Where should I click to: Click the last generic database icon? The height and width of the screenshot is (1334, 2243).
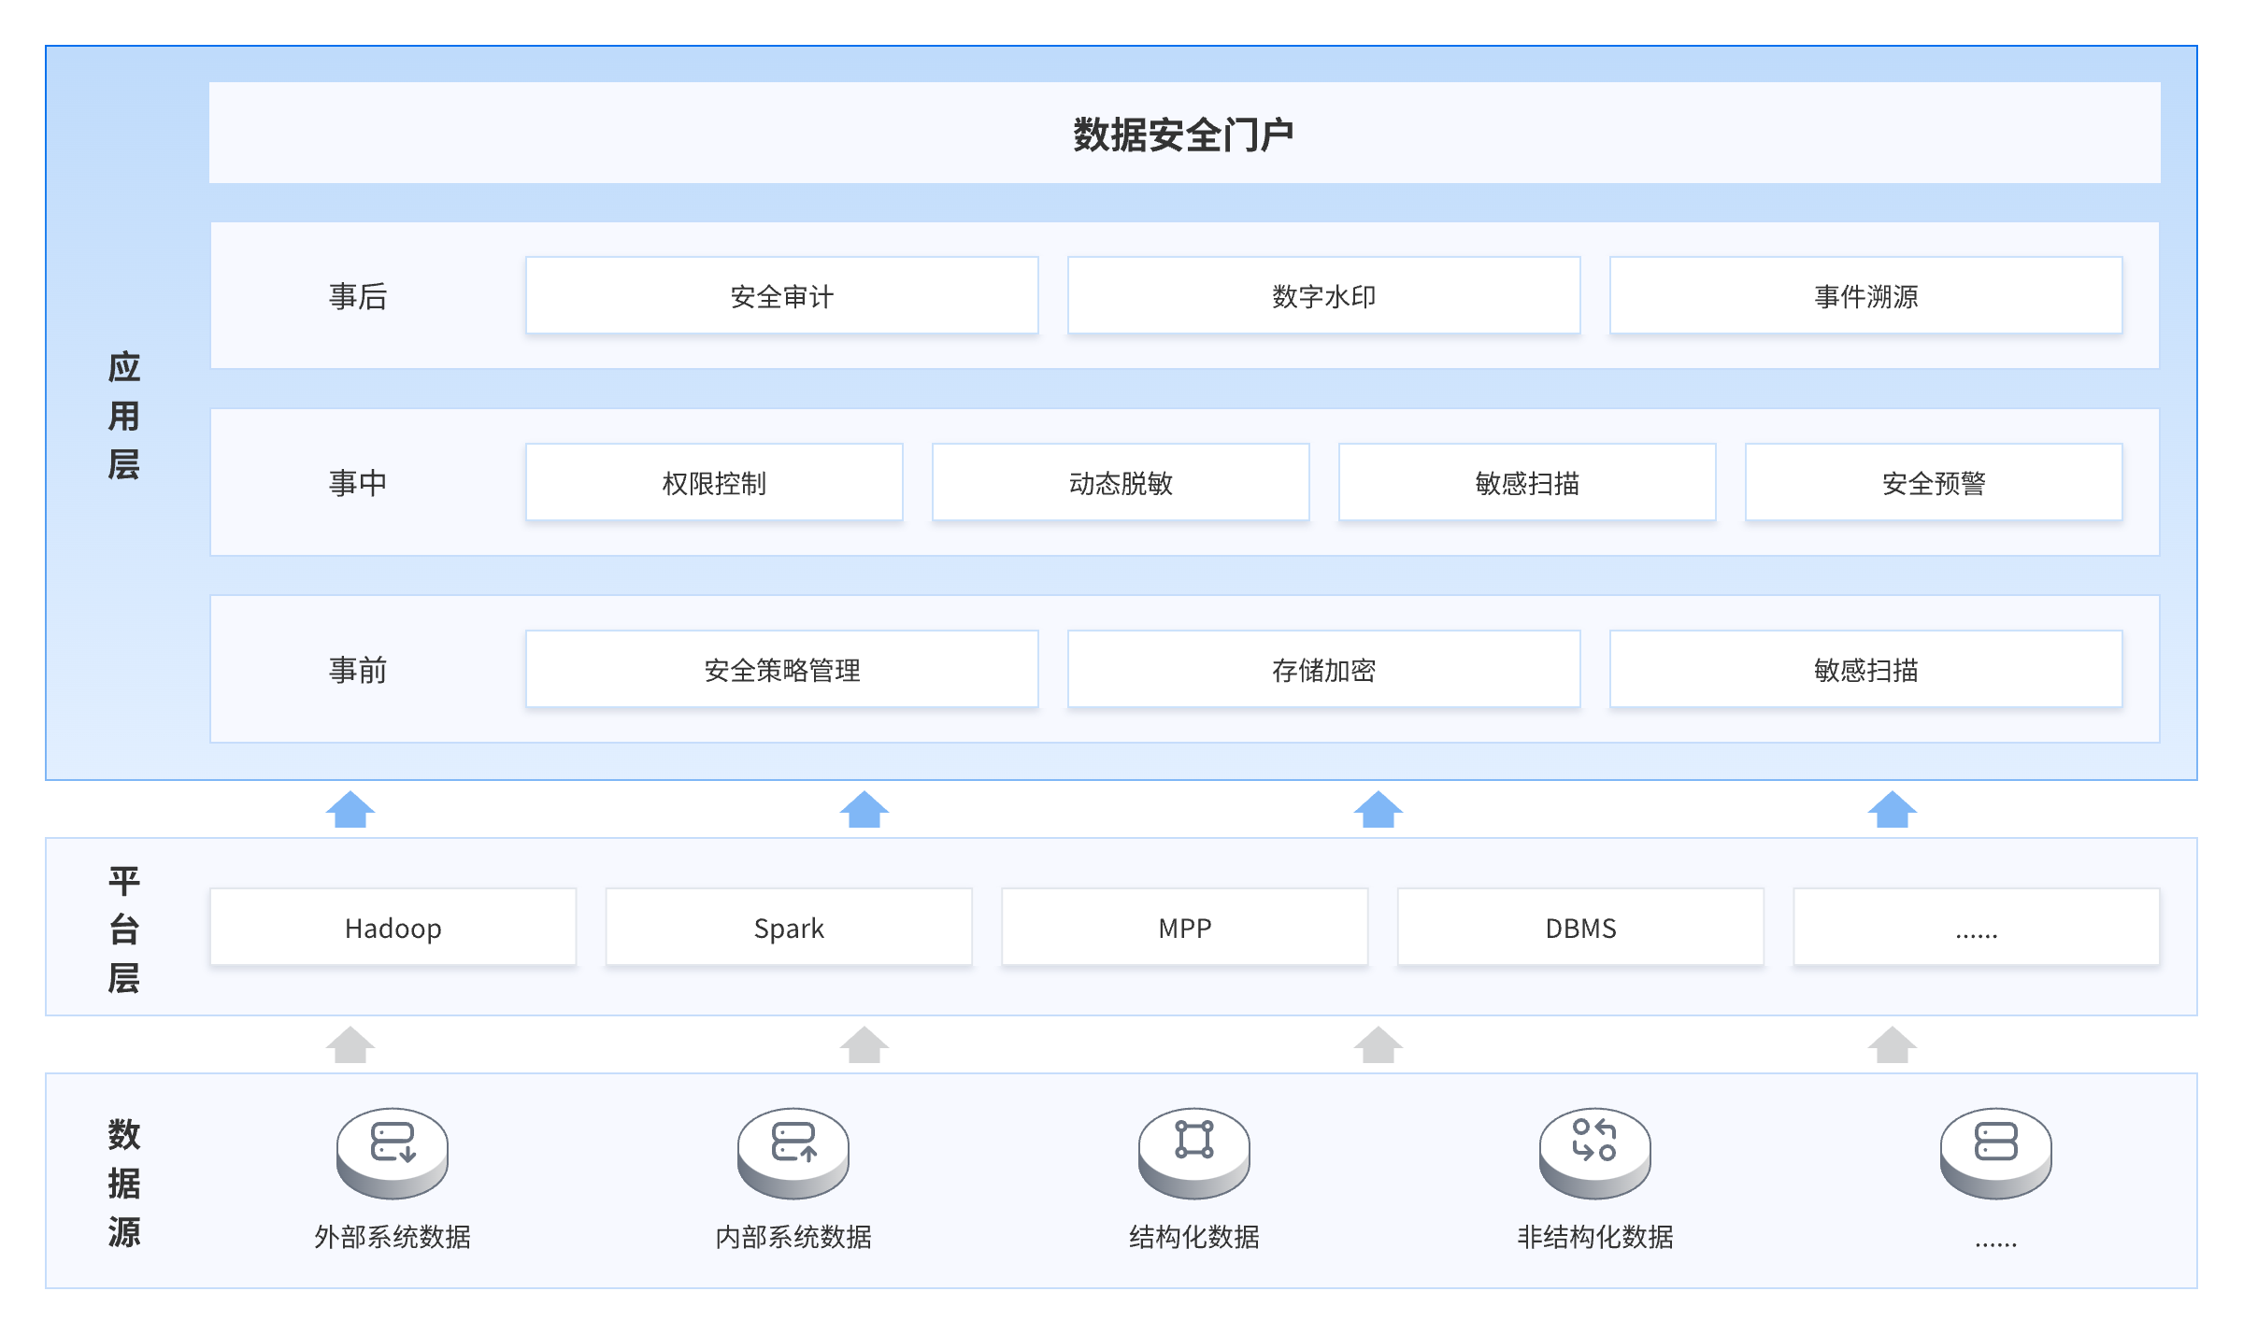tap(1995, 1151)
